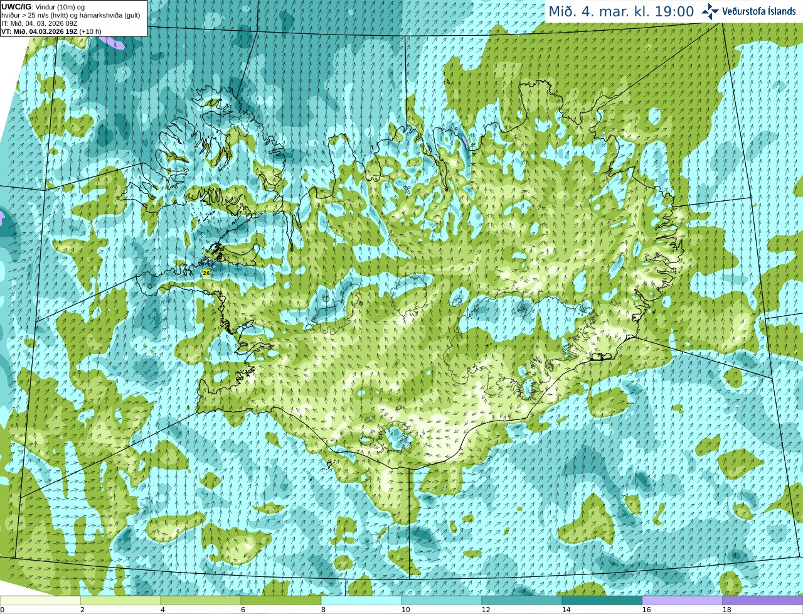Click the Veðurstofa Íslands logo icon
The image size is (803, 614).
point(710,11)
